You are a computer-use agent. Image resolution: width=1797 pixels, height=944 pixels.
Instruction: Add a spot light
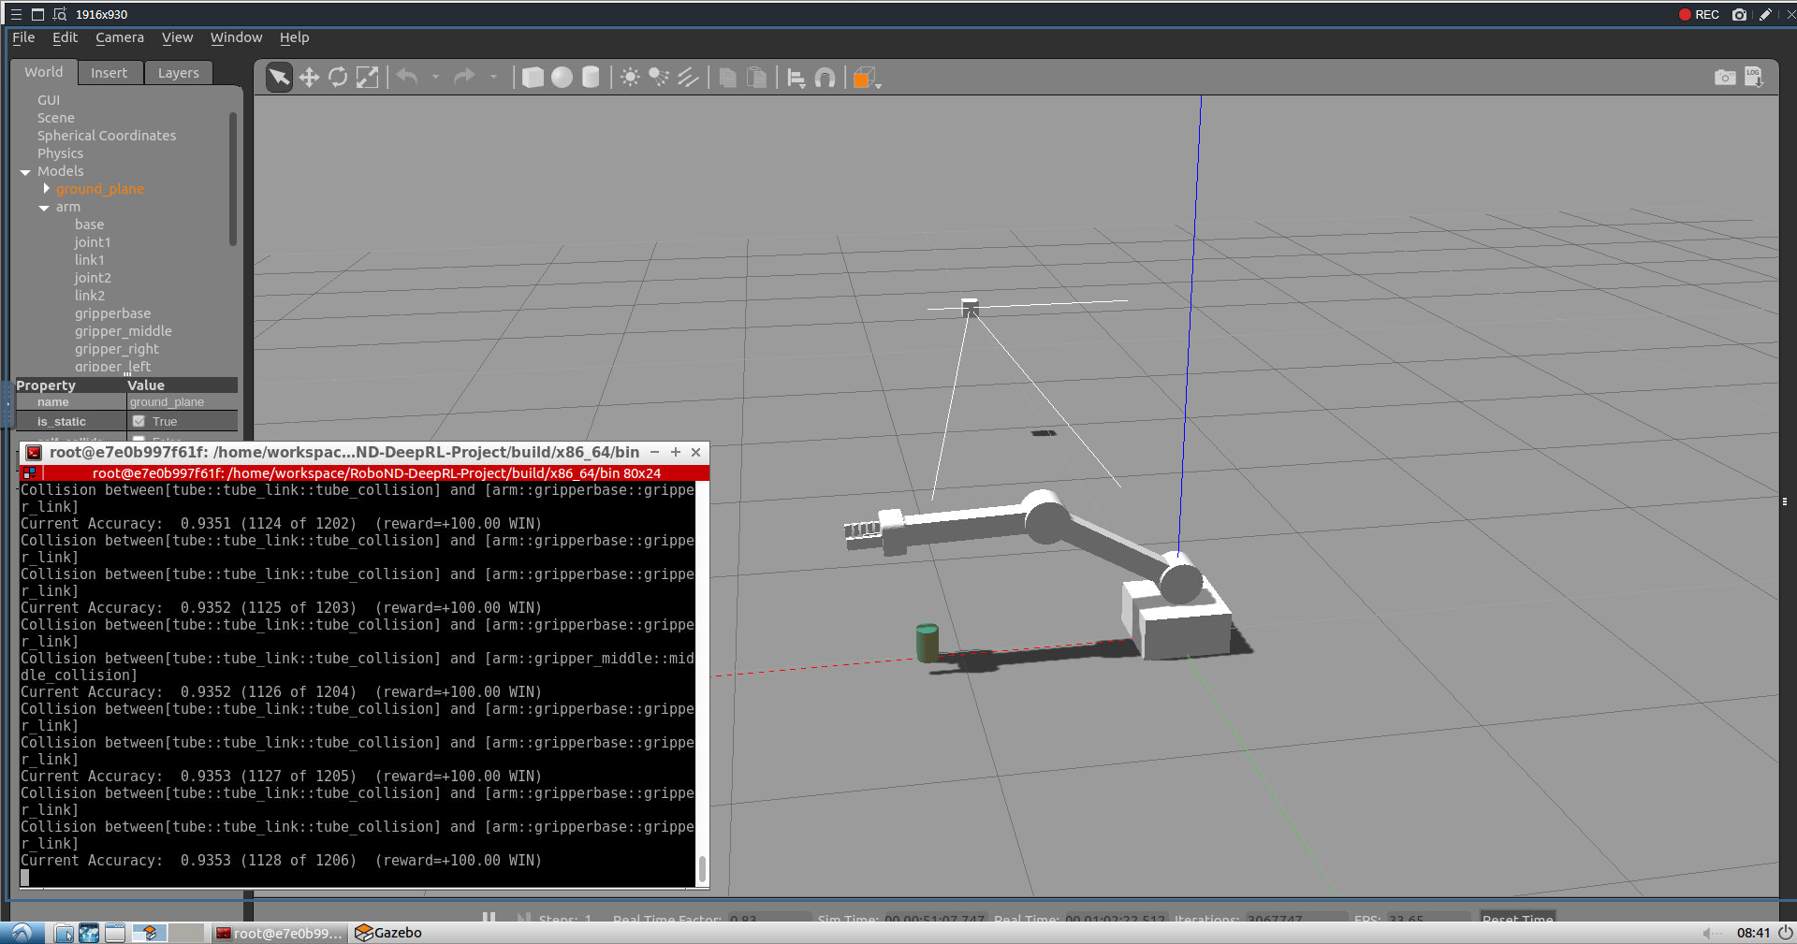coord(659,78)
